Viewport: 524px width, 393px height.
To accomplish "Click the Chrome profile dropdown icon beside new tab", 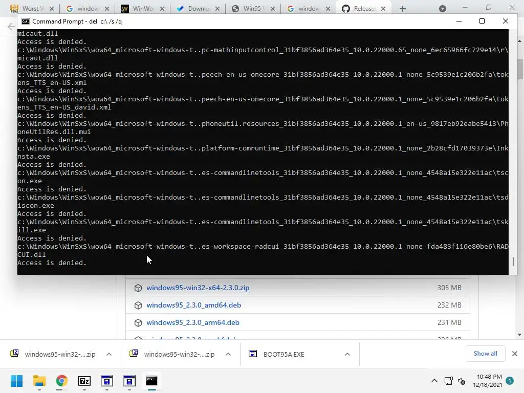I will [x=443, y=9].
